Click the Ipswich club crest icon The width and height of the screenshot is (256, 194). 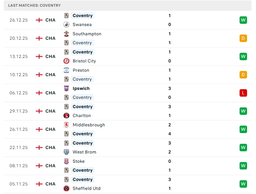tap(66, 88)
